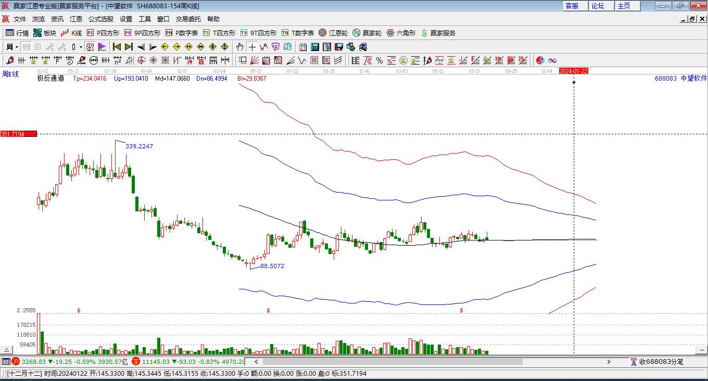Open the 行情 market quotes view
This screenshot has height=381, width=708.
coord(17,33)
